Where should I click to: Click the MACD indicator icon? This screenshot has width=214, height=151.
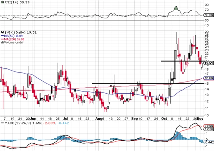2,123
